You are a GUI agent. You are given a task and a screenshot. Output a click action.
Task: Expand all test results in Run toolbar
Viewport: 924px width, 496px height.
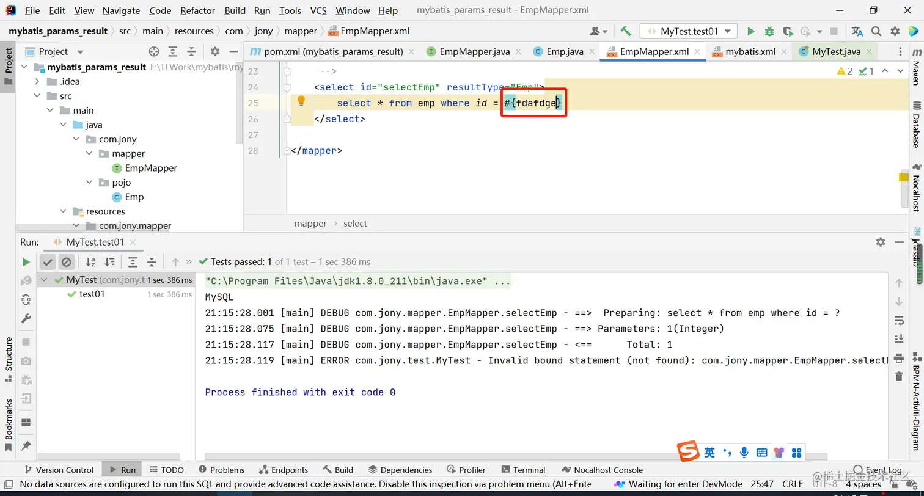pos(133,262)
